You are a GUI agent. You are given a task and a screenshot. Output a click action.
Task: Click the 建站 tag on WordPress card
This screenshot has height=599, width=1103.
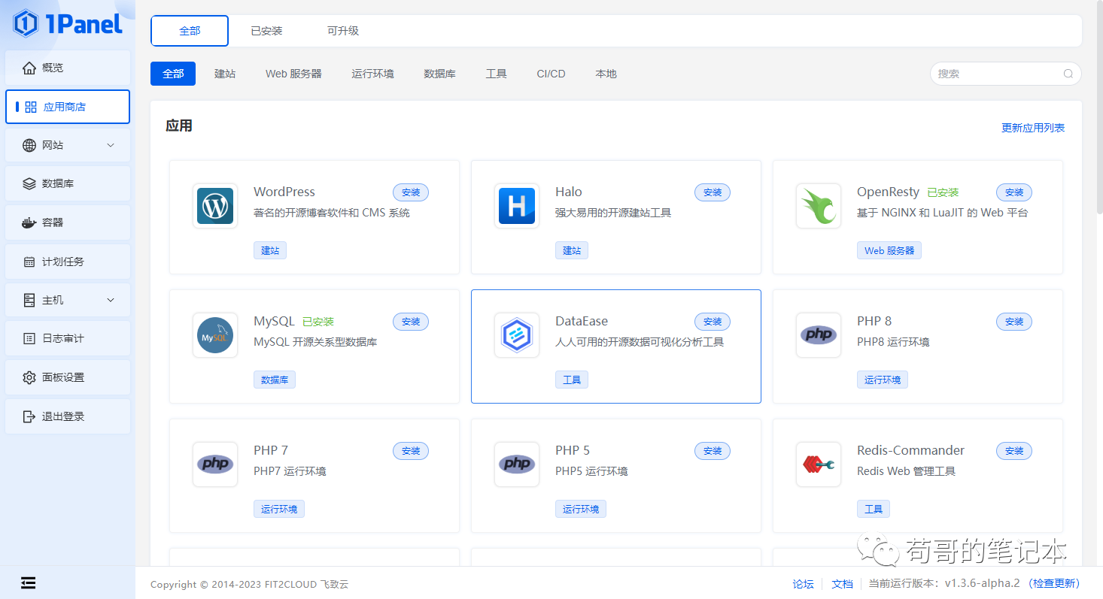(270, 250)
